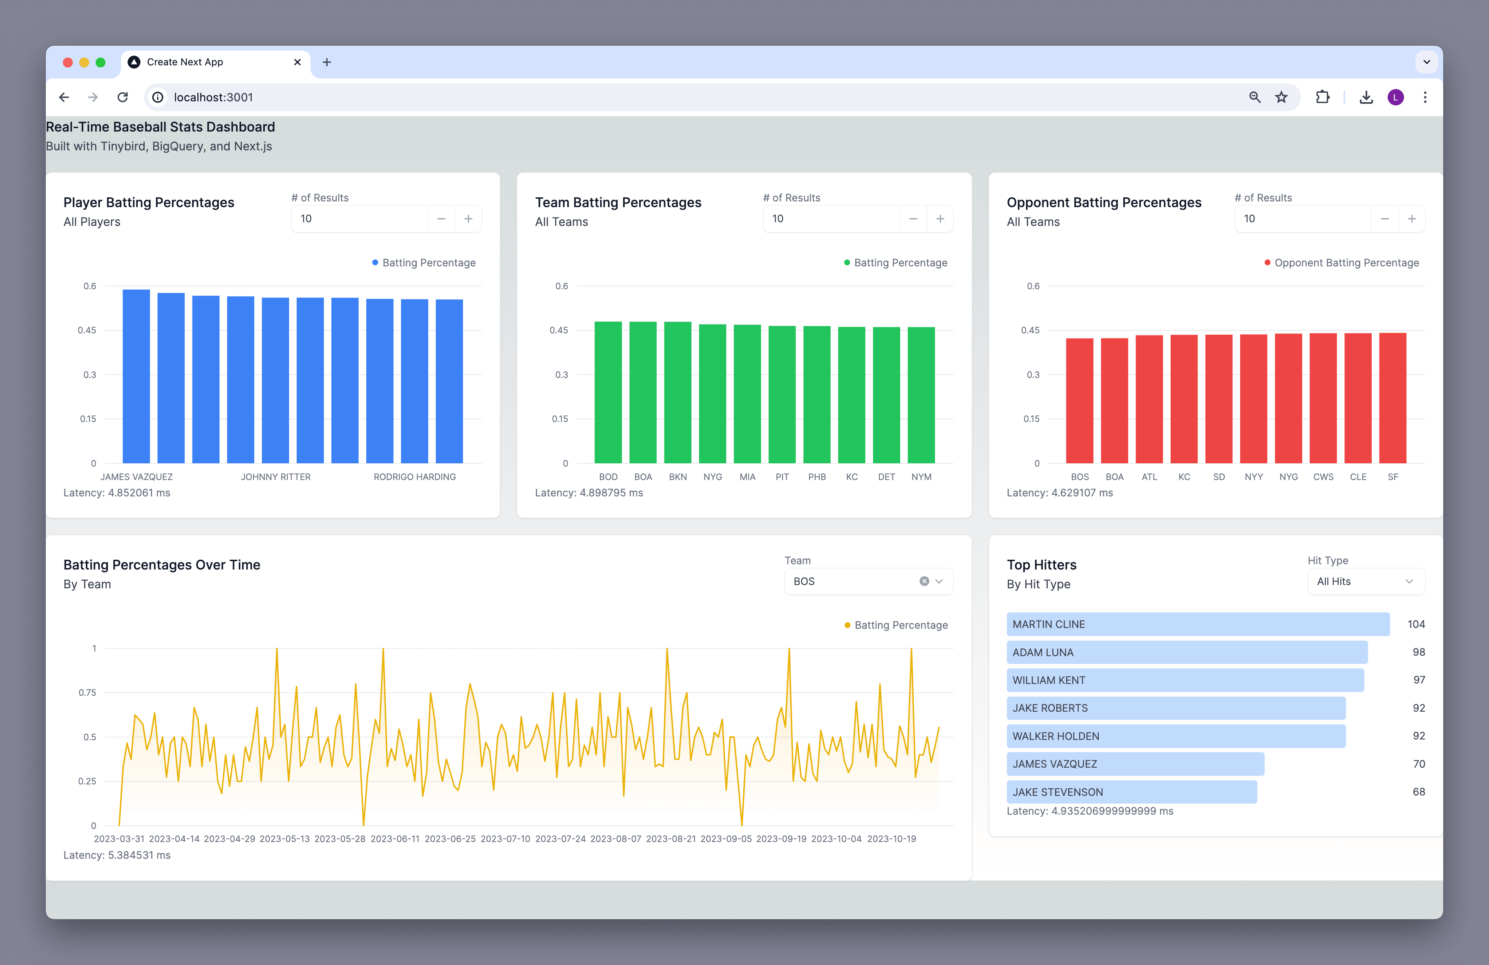Image resolution: width=1489 pixels, height=965 pixels.
Task: Toggle yellow Batting Percentage legend over time
Action: pos(896,625)
